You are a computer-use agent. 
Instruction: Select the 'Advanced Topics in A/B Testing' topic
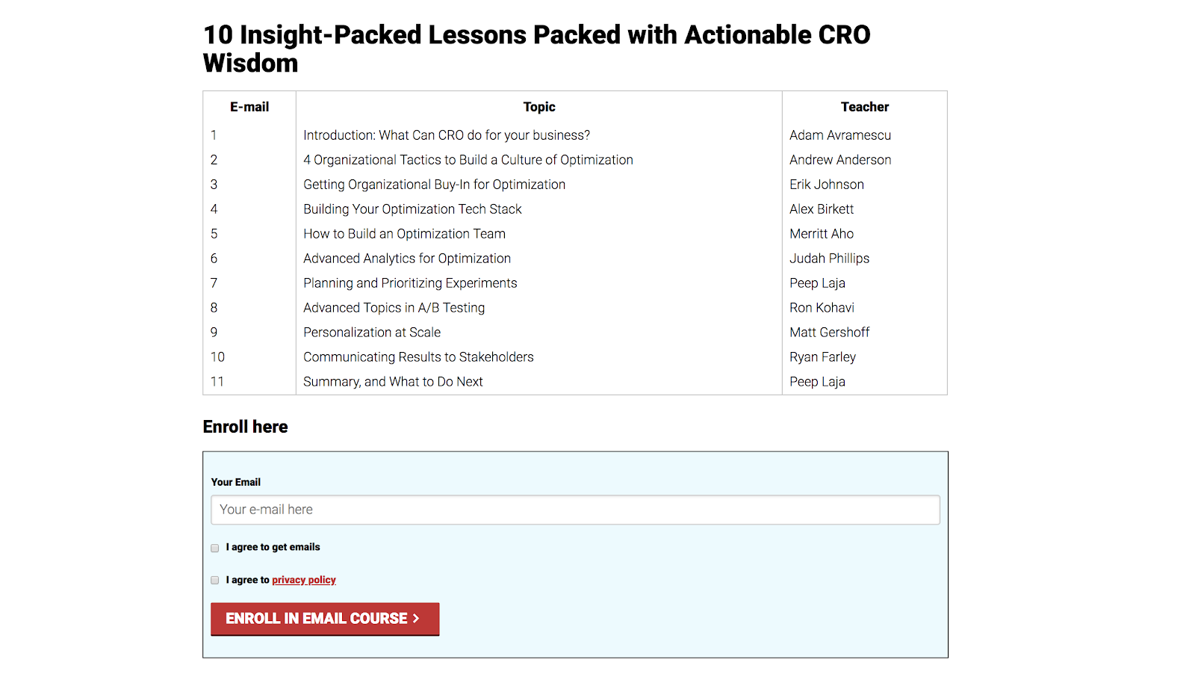point(394,308)
